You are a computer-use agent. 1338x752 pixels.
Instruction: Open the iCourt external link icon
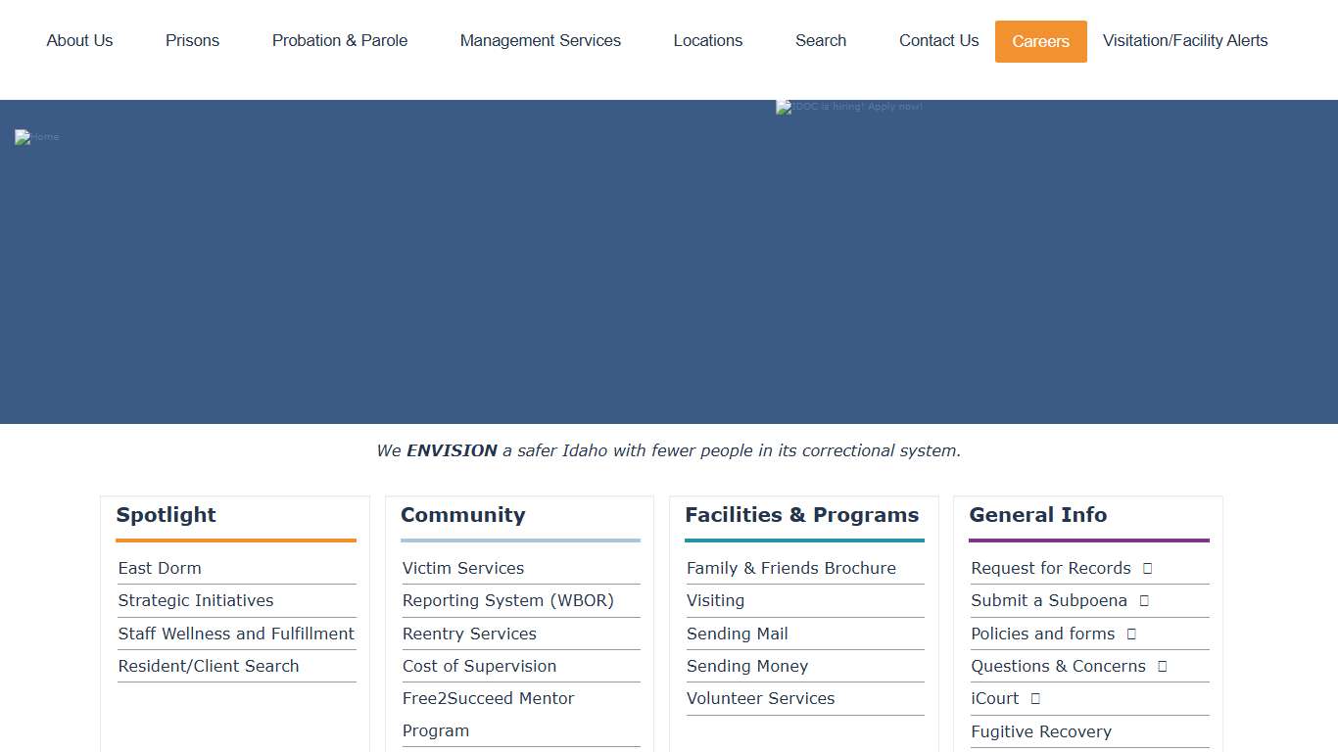[1037, 698]
